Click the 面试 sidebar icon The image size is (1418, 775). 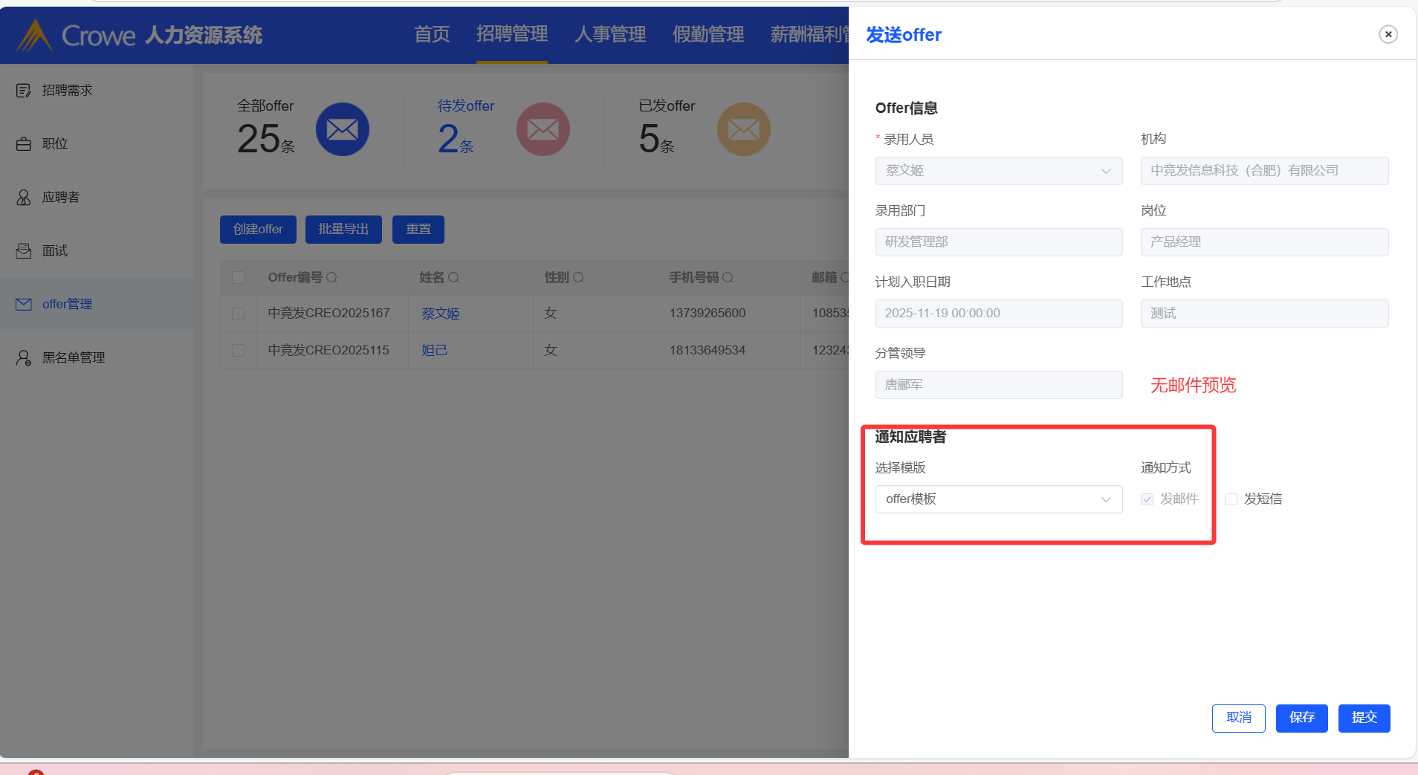click(x=24, y=251)
